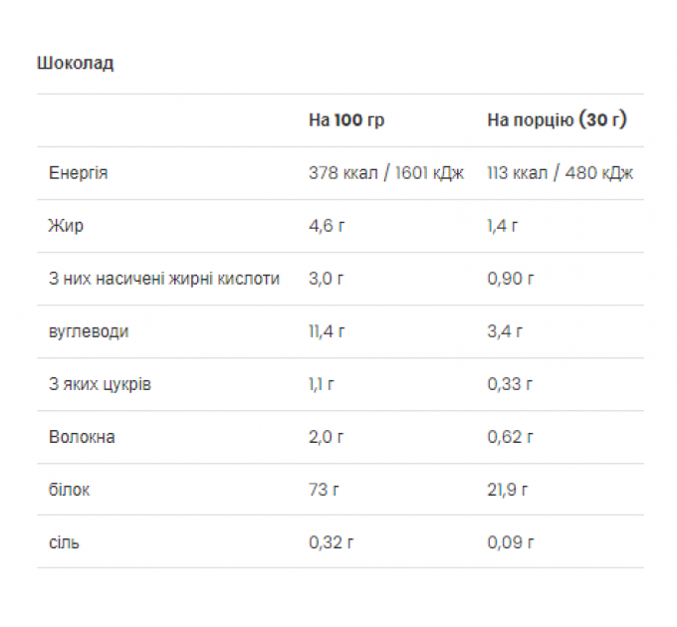The height and width of the screenshot is (627, 677).
Task: Click the 0,90 г saturated fat value
Action: (x=511, y=279)
